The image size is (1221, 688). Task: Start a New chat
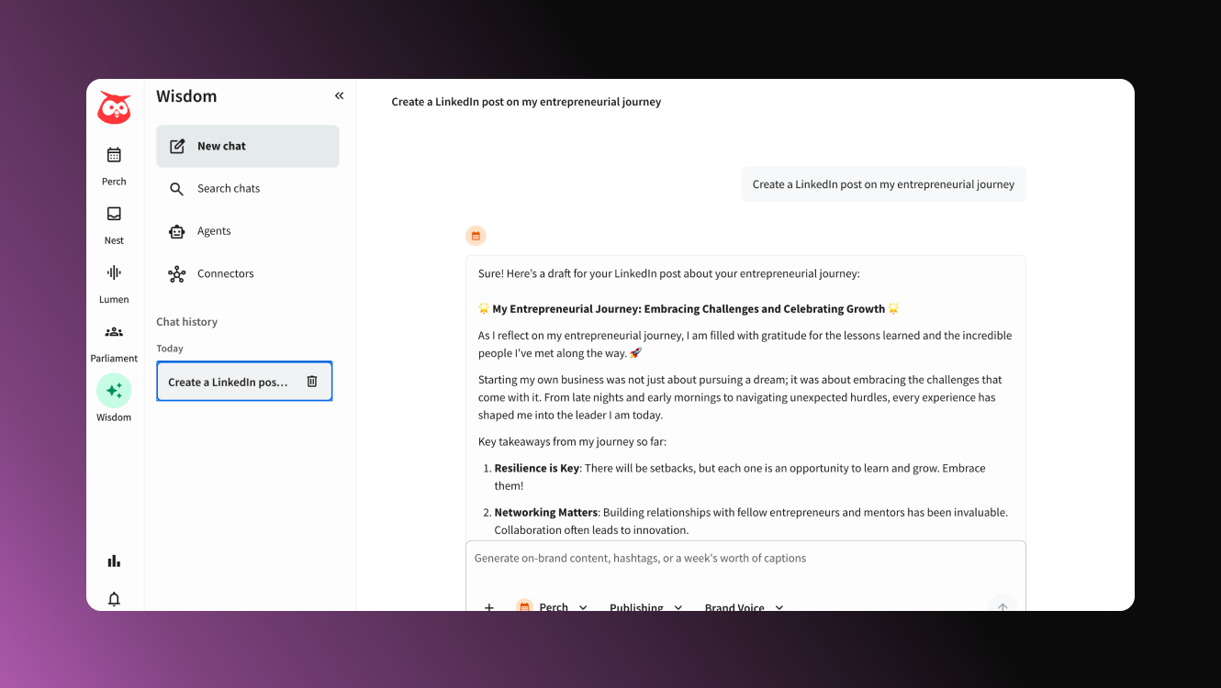248,146
